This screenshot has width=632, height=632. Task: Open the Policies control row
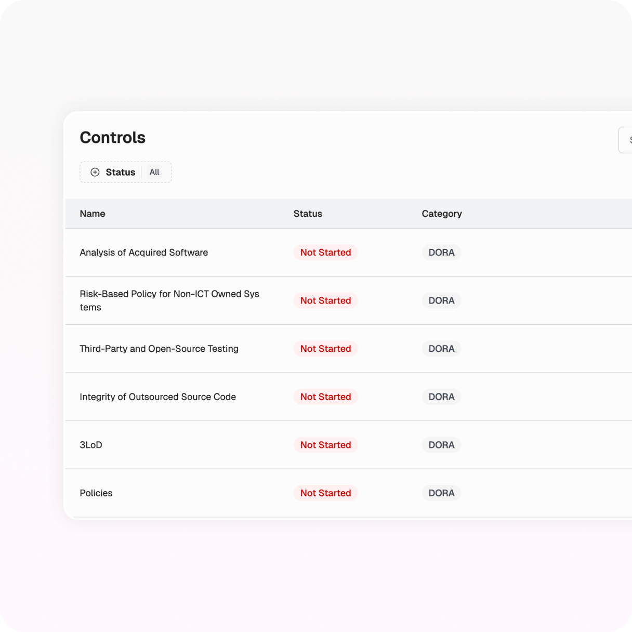[x=96, y=493]
